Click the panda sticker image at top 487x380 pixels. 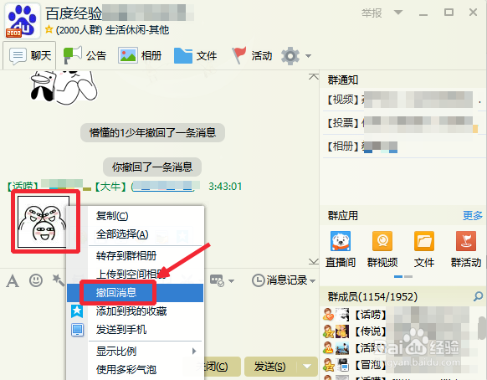point(64,88)
